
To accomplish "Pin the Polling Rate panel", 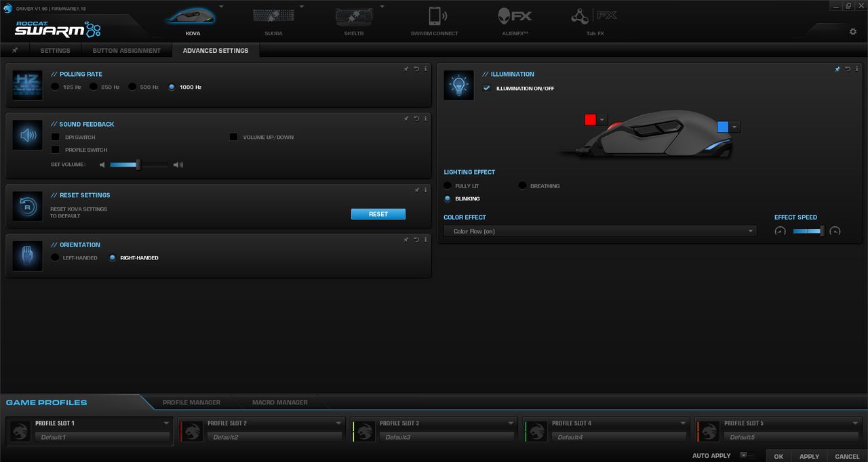I will (x=406, y=68).
